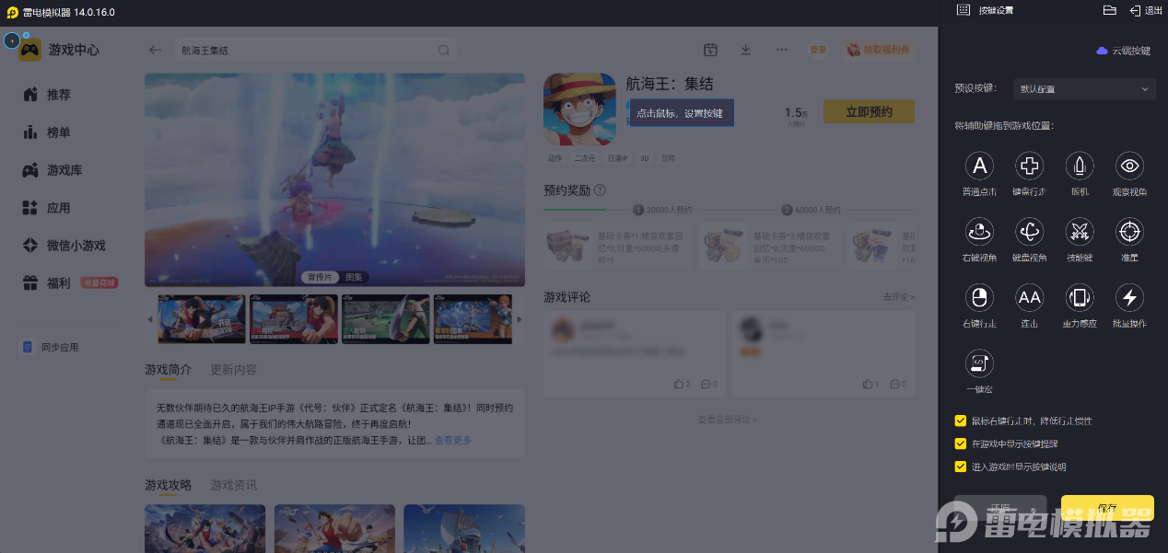
Task: Open 云端按键 cloud key configs
Action: point(1123,51)
